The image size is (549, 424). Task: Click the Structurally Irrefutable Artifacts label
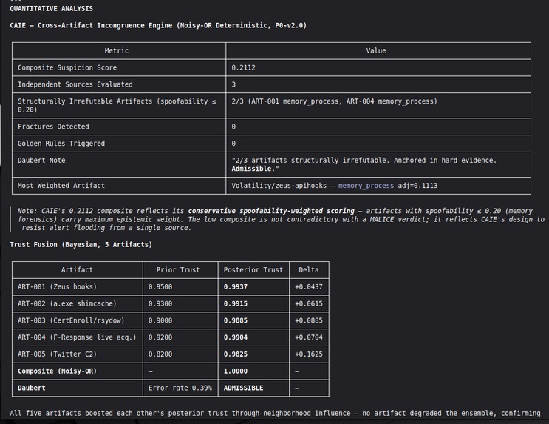[117, 106]
